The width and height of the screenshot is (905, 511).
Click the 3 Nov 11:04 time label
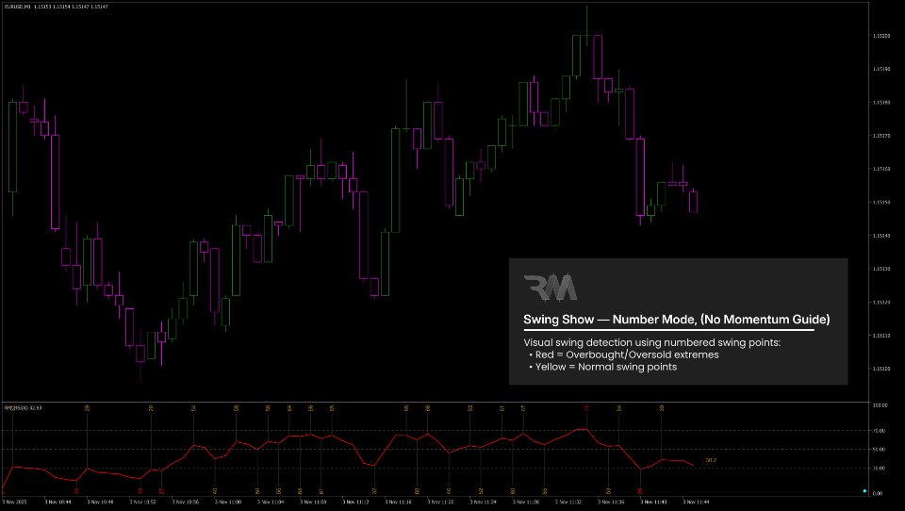(x=271, y=502)
